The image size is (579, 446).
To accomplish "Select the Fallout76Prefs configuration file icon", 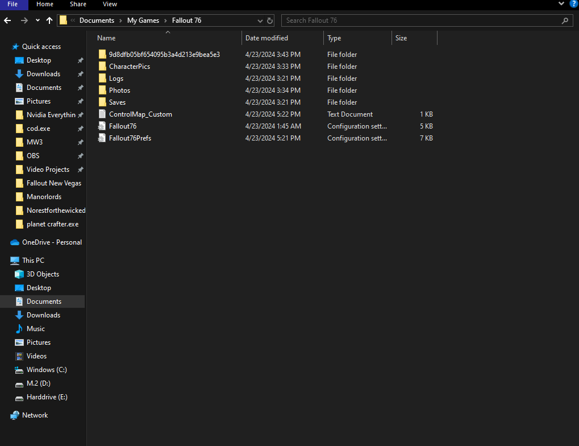I will [102, 138].
